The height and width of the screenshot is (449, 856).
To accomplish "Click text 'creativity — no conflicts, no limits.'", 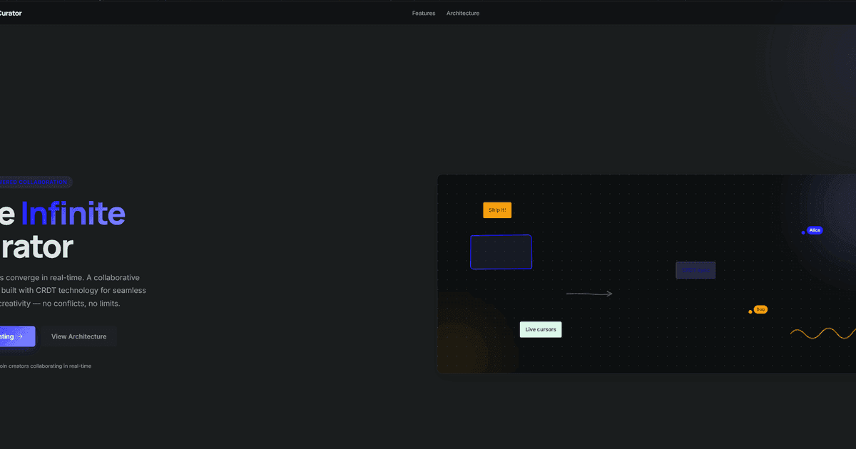I will point(60,303).
